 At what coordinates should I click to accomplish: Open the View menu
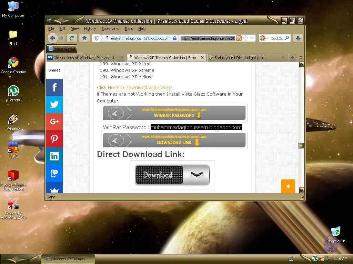(x=75, y=29)
